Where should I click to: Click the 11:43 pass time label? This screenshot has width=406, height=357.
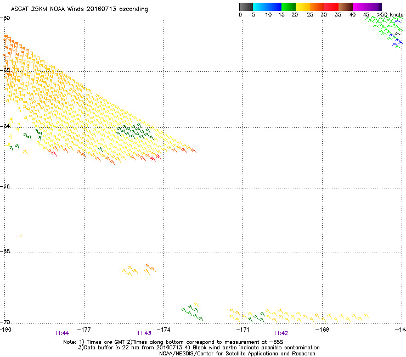click(144, 333)
